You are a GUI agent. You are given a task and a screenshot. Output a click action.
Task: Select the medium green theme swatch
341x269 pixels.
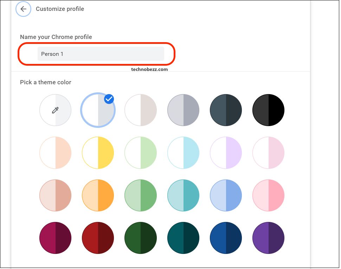141,195
